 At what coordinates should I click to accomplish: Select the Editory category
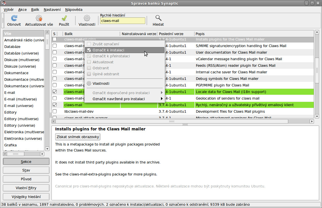coord(24,112)
